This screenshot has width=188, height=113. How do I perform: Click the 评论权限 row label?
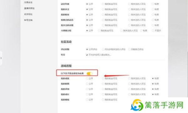click(65, 49)
